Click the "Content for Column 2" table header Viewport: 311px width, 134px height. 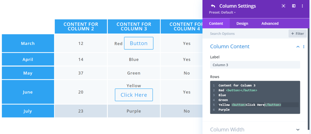tap(81, 26)
